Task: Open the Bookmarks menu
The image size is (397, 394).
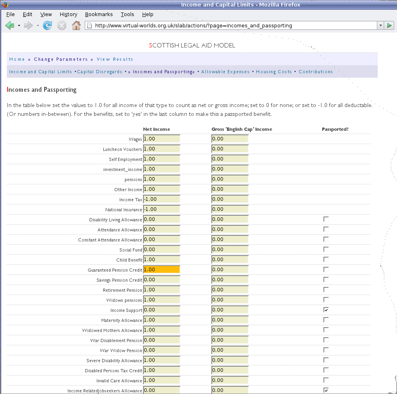Action: 99,14
